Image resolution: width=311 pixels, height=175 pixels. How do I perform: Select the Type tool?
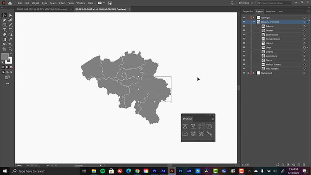pyautogui.click(x=5, y=30)
